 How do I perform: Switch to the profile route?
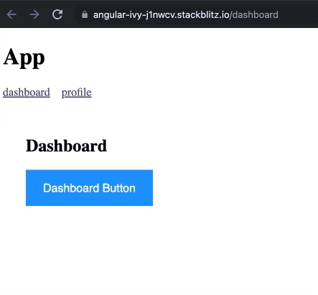[x=77, y=93]
